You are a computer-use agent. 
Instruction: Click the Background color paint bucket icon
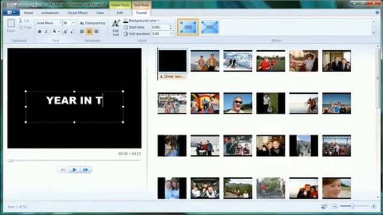[126, 21]
